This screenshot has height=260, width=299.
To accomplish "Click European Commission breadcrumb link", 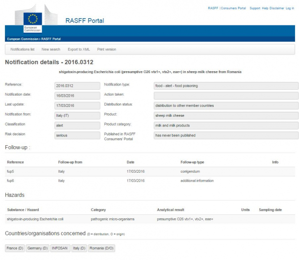I will click(x=23, y=39).
